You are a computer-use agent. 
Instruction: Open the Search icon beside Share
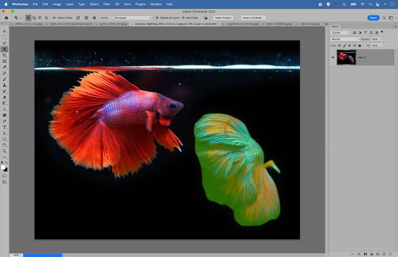coord(385,18)
